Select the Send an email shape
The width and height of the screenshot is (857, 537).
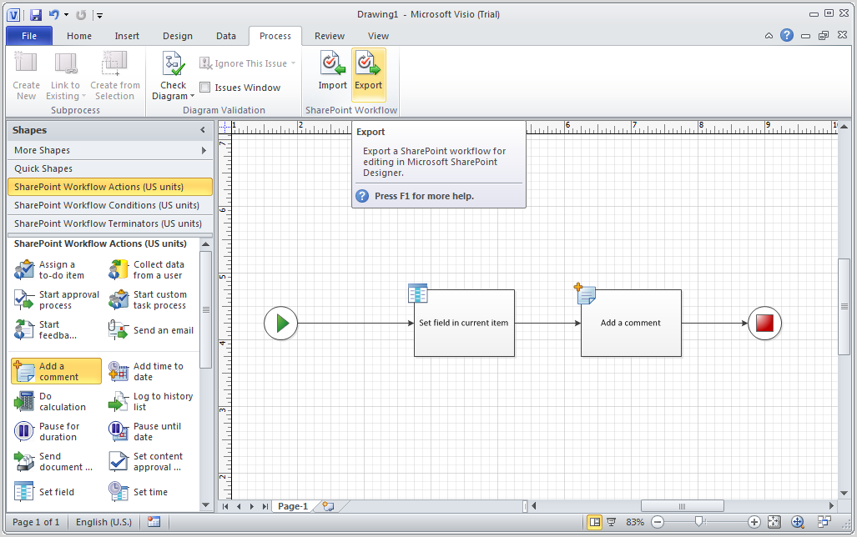click(x=151, y=330)
